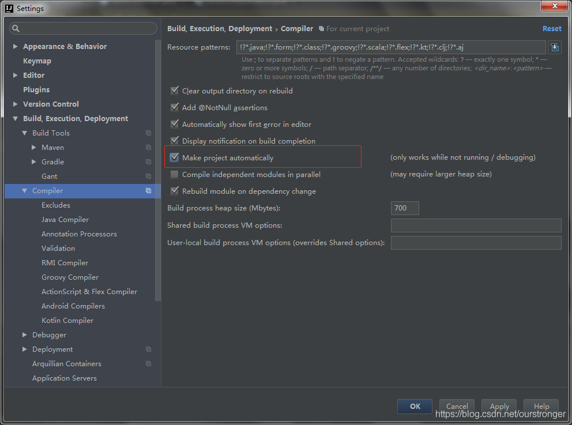Image resolution: width=572 pixels, height=425 pixels.
Task: Select Android Compilers settings
Action: 73,306
